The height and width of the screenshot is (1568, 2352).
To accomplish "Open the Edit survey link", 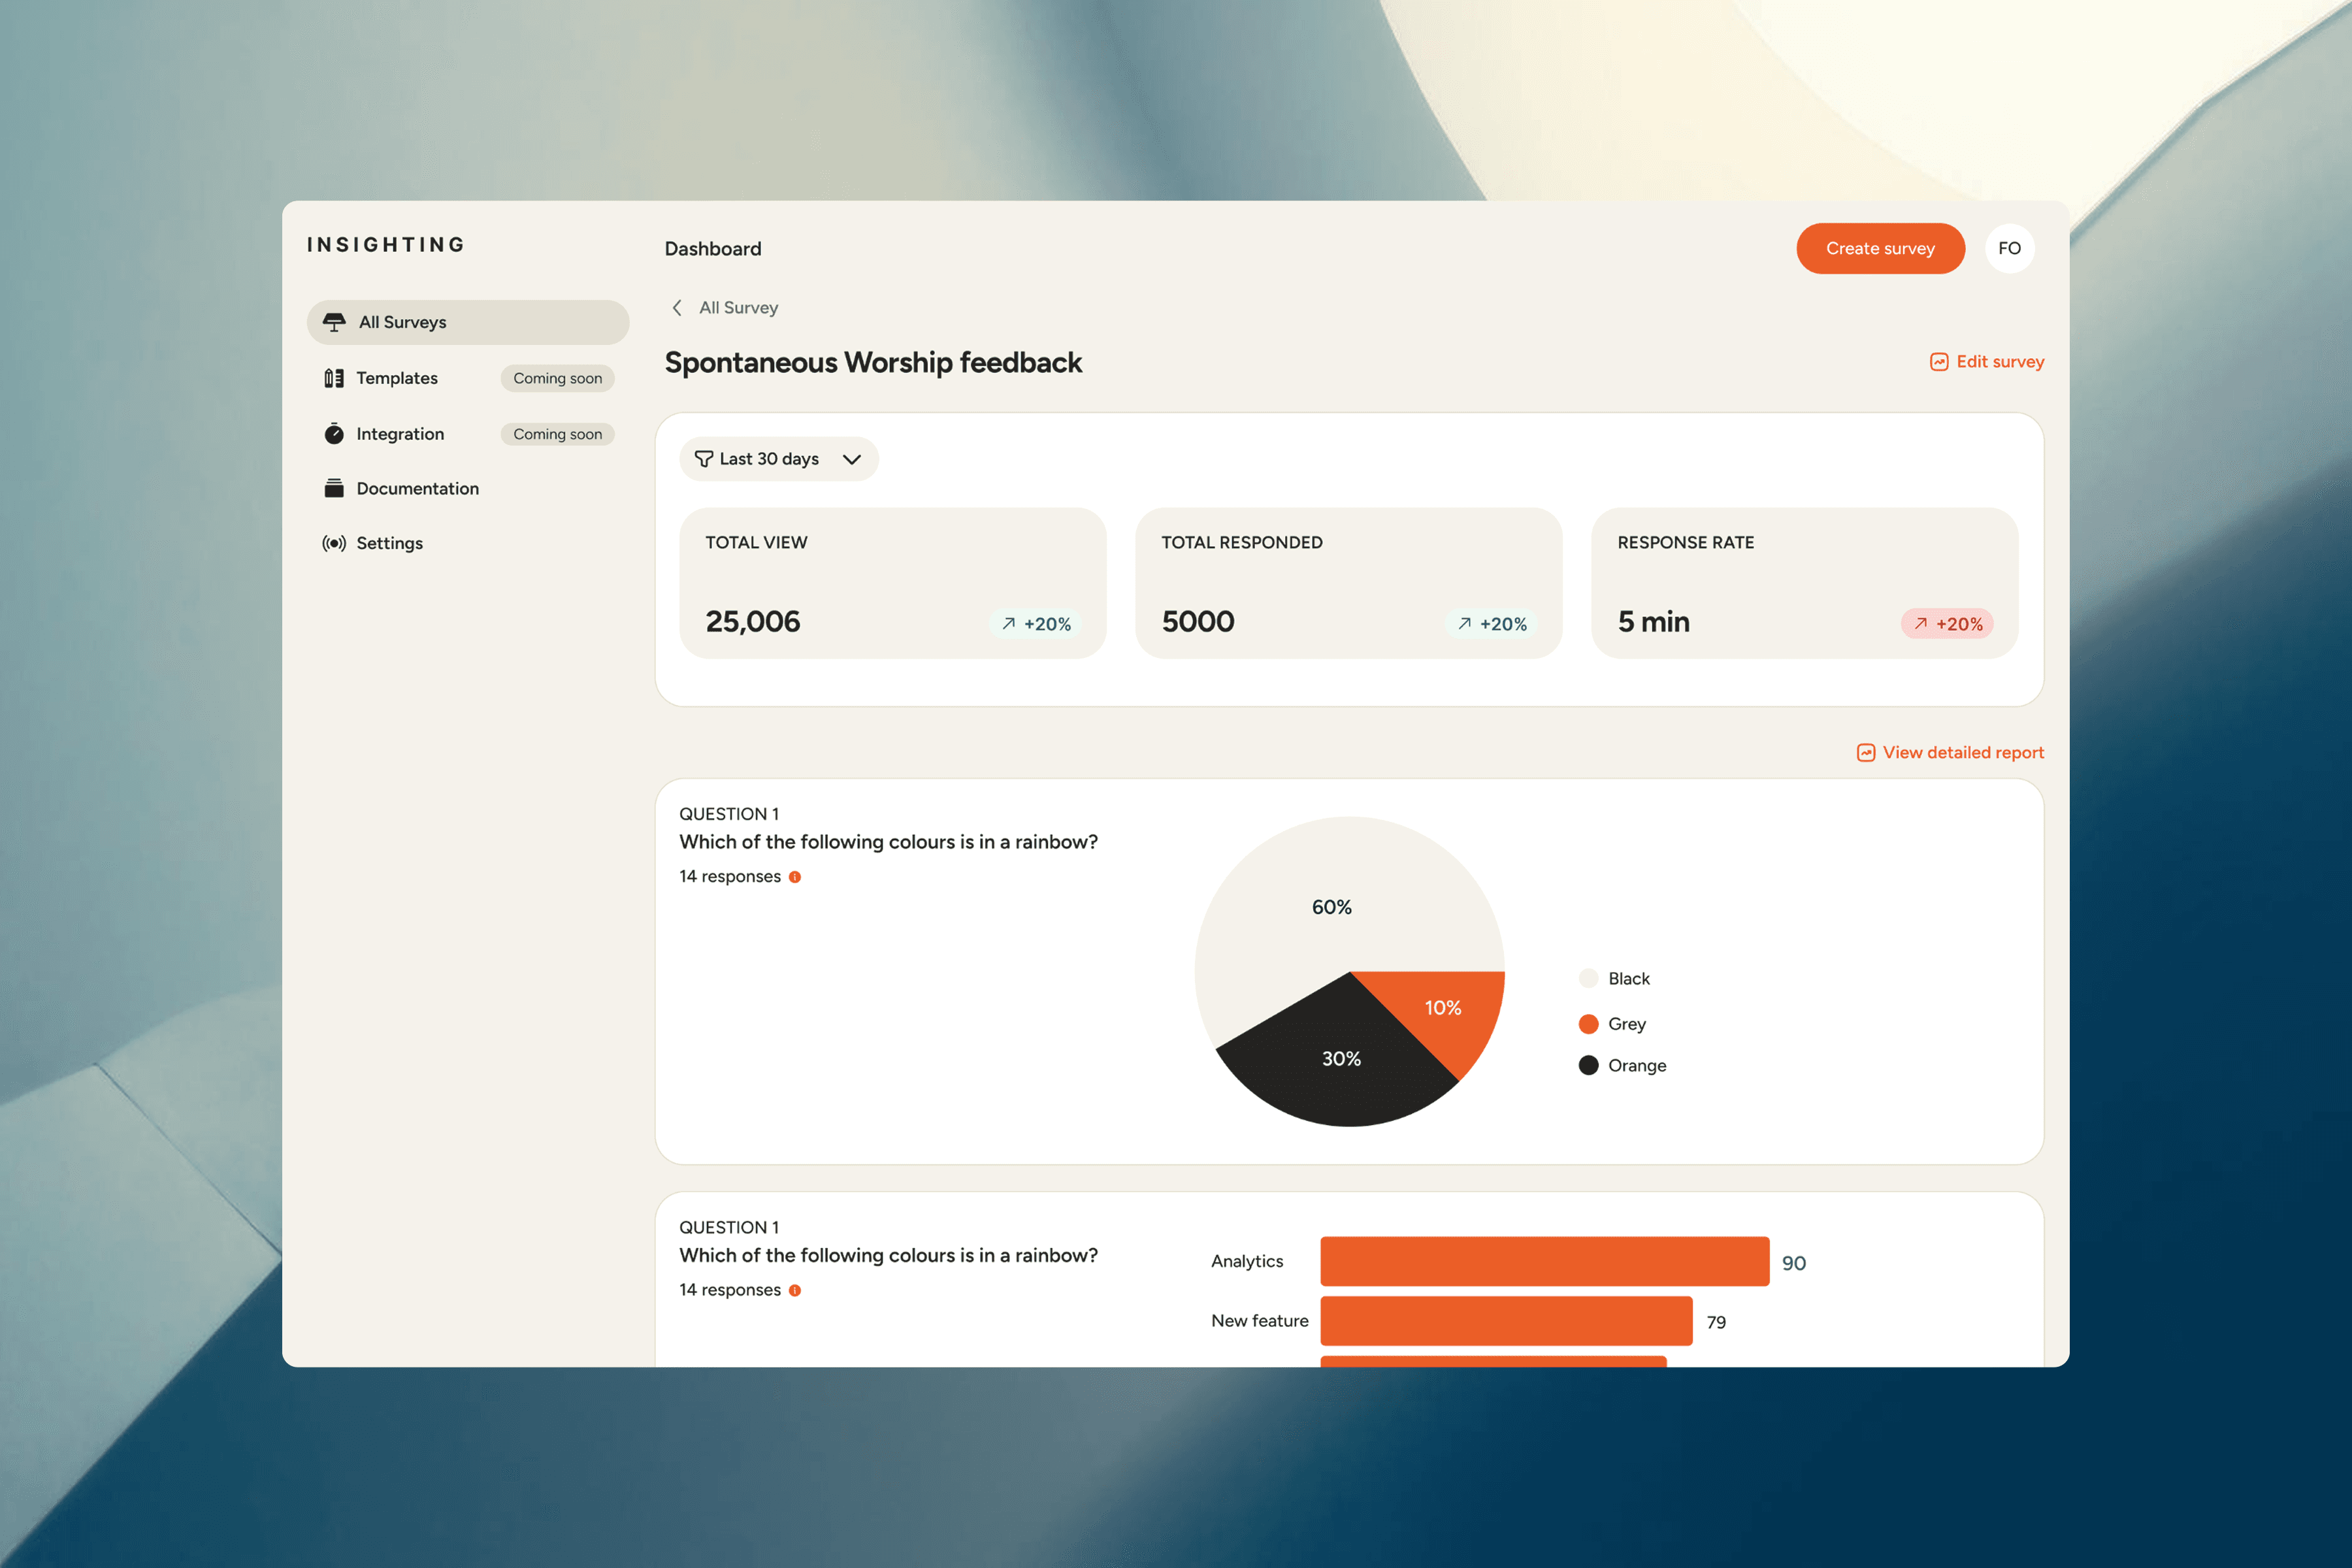I will click(1999, 362).
